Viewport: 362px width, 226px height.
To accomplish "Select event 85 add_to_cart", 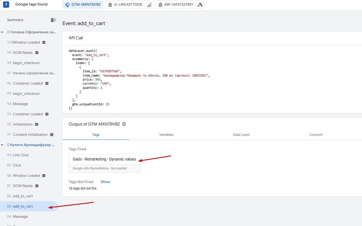I will (x=29, y=206).
